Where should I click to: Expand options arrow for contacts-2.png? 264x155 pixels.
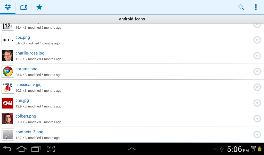(x=257, y=134)
